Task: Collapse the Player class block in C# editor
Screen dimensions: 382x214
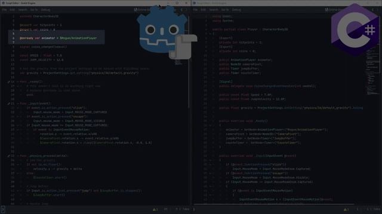Action: coord(210,34)
